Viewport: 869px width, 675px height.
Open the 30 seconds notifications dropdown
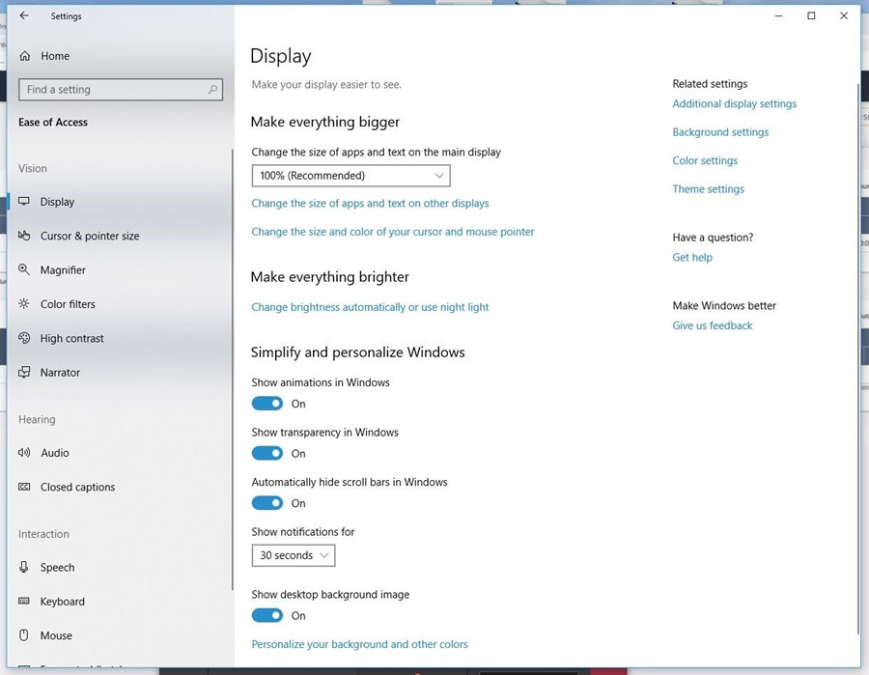coord(294,555)
